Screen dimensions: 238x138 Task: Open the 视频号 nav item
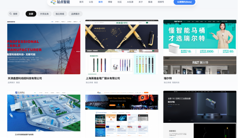[x=161, y=2]
